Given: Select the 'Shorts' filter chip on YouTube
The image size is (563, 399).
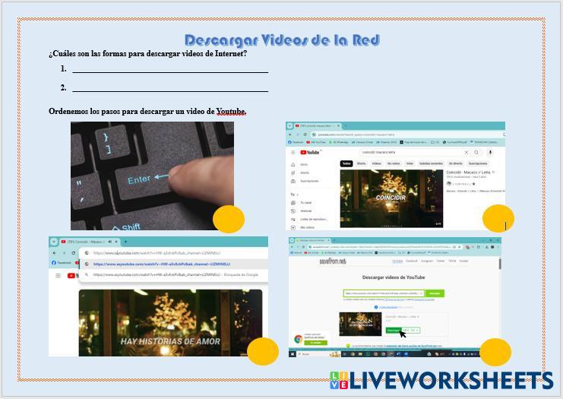Looking at the screenshot, I should pos(362,163).
